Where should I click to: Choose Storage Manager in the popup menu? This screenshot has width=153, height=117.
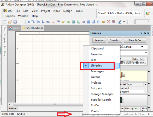tap(102, 94)
